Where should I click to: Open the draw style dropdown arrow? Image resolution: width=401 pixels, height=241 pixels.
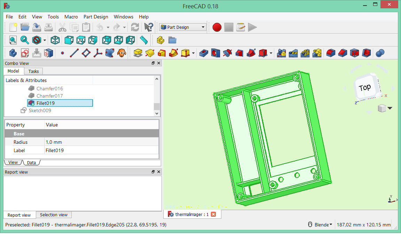pyautogui.click(x=45, y=40)
